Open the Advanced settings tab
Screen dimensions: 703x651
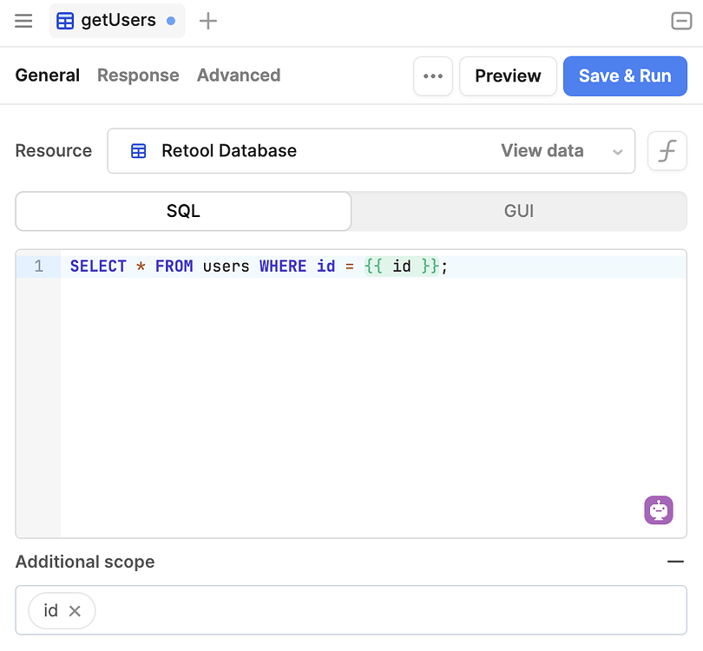[x=238, y=76]
